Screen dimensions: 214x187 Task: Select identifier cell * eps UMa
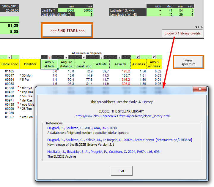pos(27,104)
